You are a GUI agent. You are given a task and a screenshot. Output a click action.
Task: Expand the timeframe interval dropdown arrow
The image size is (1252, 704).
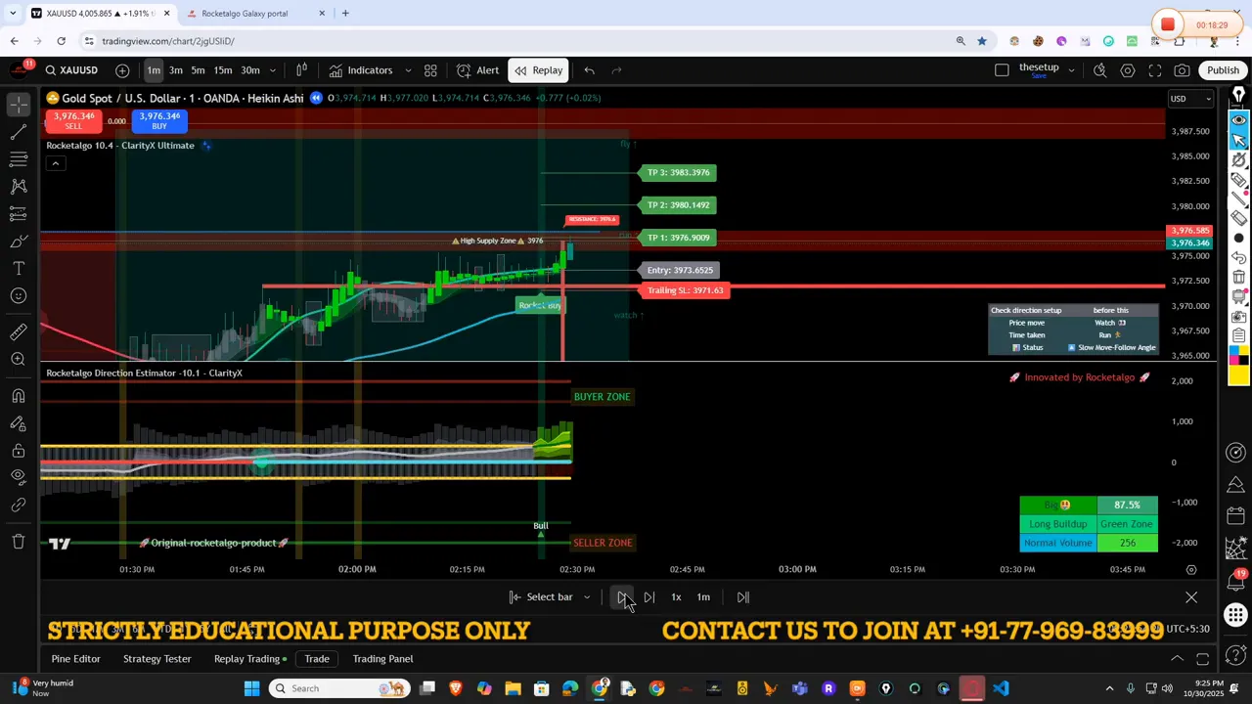tap(273, 70)
